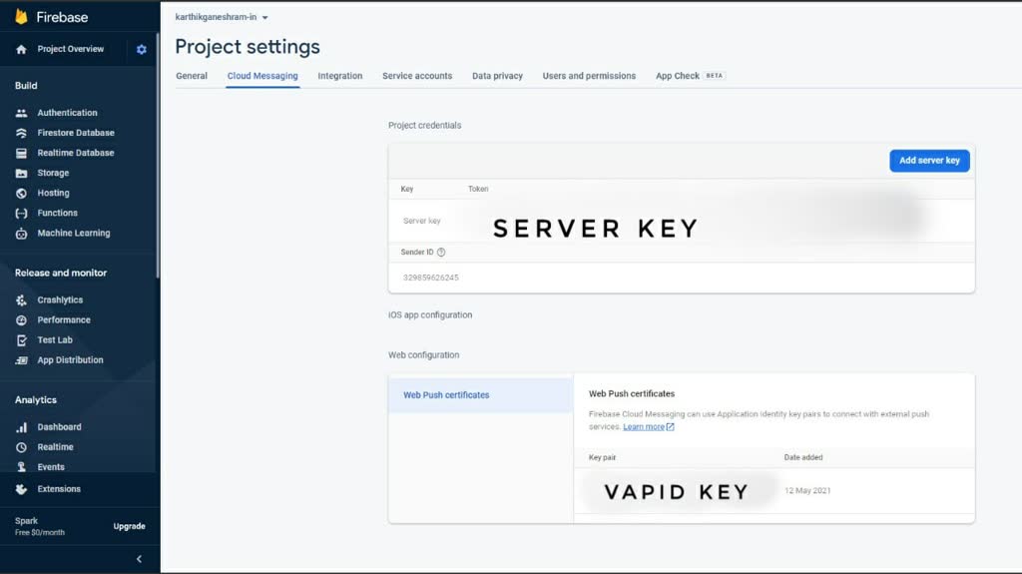Open Extensions in the sidebar
The image size is (1022, 574).
tap(59, 489)
